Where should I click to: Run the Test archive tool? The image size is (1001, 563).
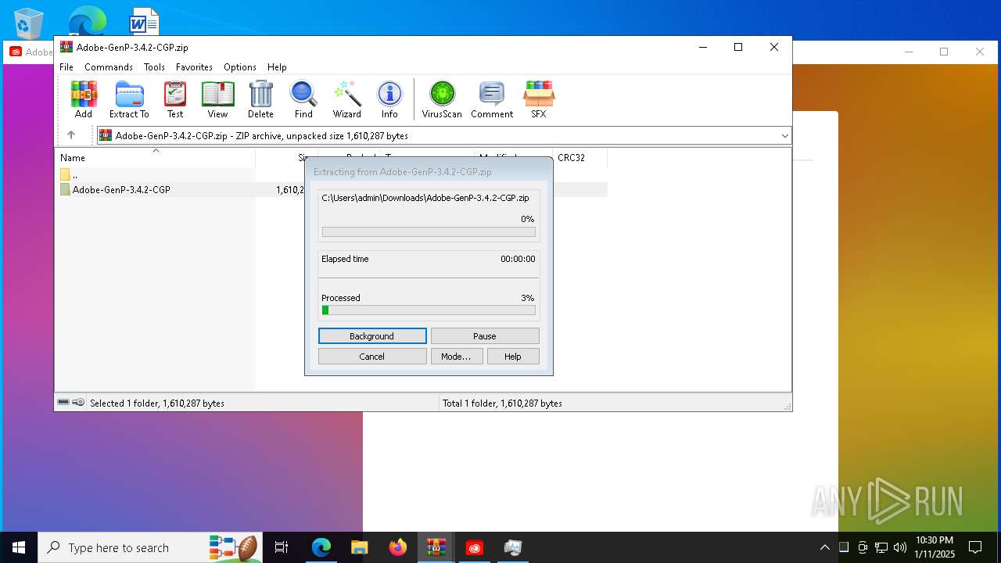(175, 99)
